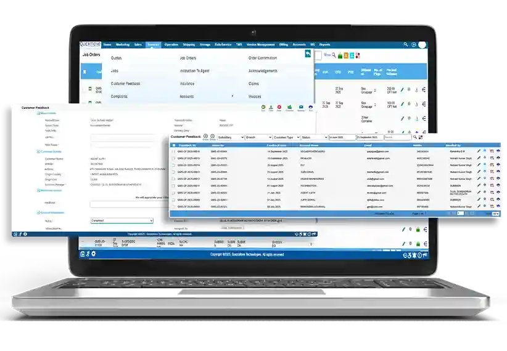
Task: Click the search magnifier in top navigation bar
Action: tap(405, 45)
